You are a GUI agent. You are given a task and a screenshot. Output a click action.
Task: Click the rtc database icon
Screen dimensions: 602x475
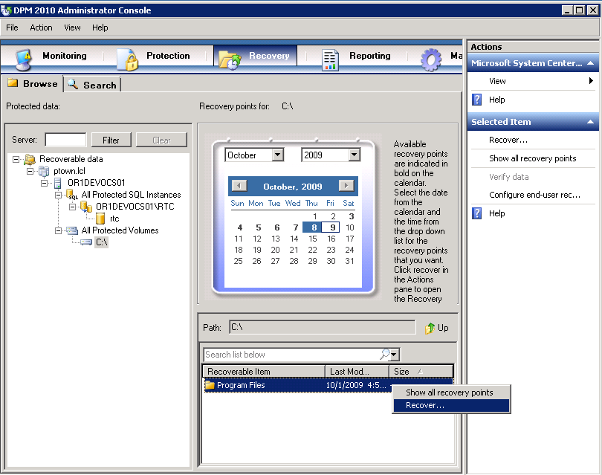point(100,219)
